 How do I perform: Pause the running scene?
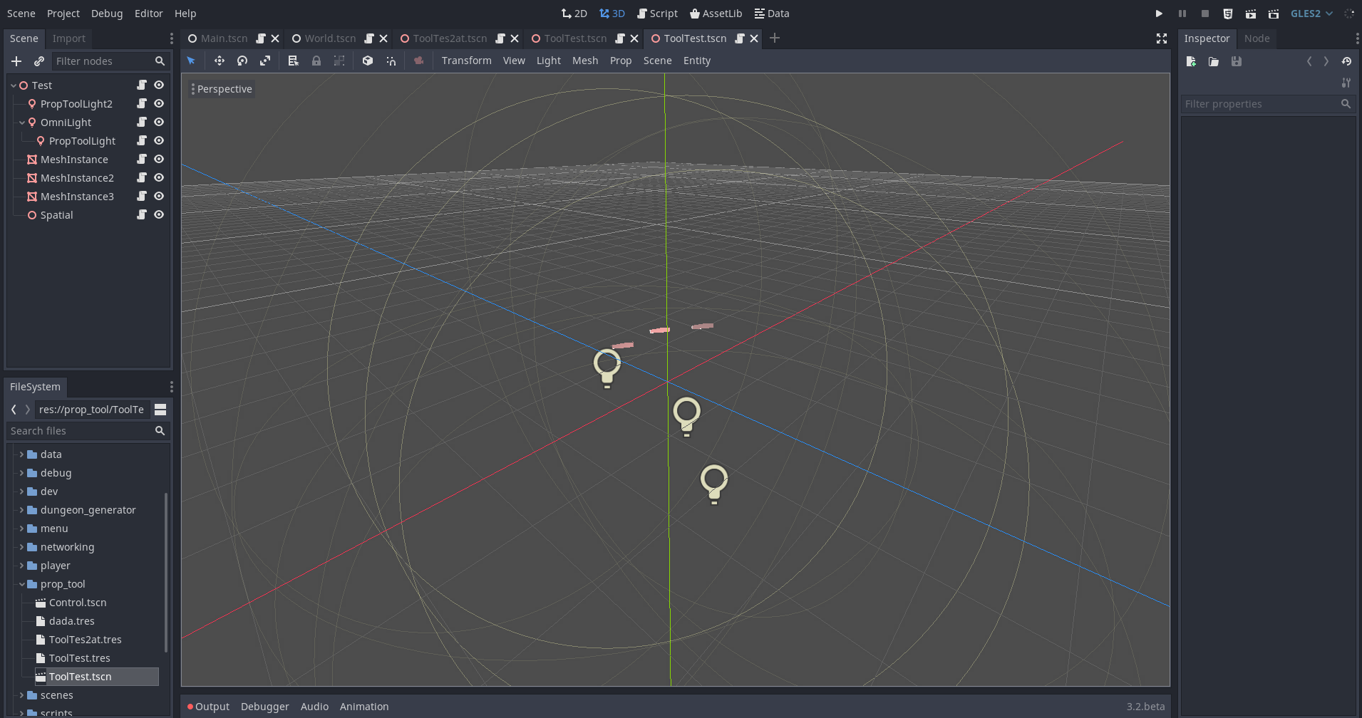coord(1182,14)
